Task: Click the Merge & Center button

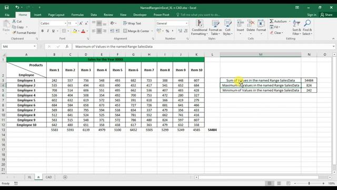Action: coord(136,31)
